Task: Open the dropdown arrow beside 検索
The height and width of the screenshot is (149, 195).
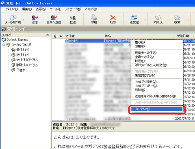Action: tap(188, 19)
